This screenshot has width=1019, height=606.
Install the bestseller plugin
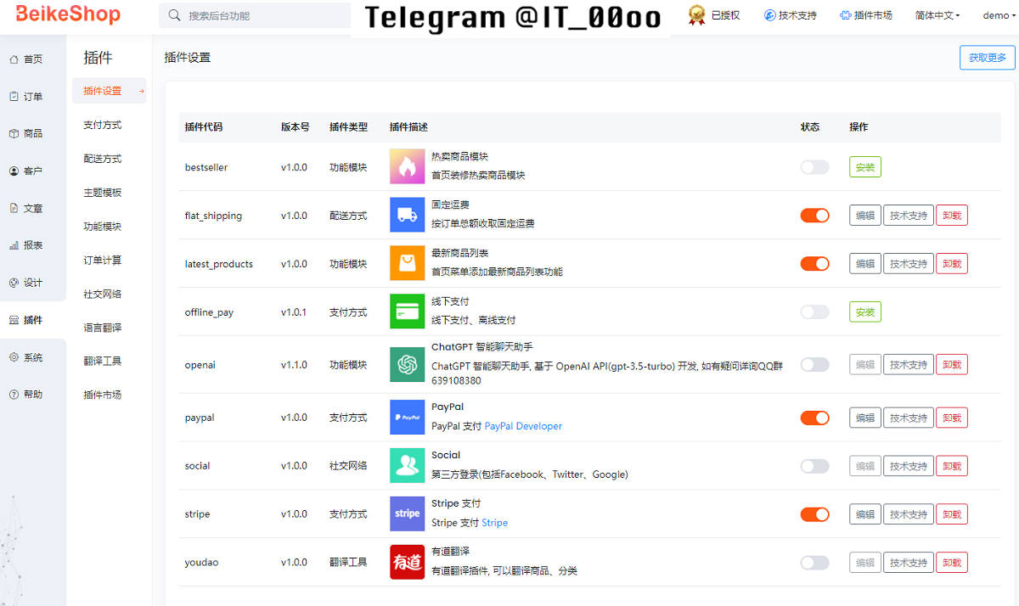[x=865, y=167]
